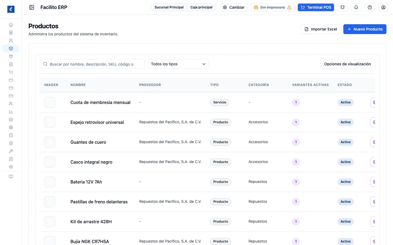Click Importar Excel
This screenshot has height=245, width=393.
[321, 29]
